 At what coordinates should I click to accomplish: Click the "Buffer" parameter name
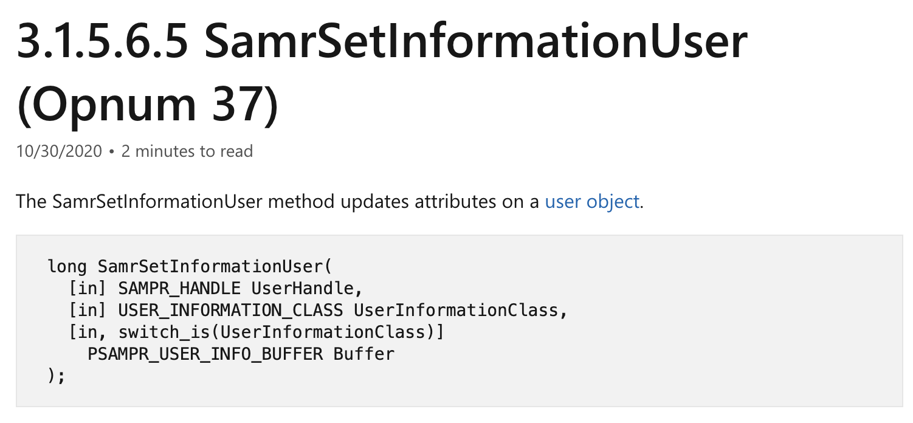363,354
